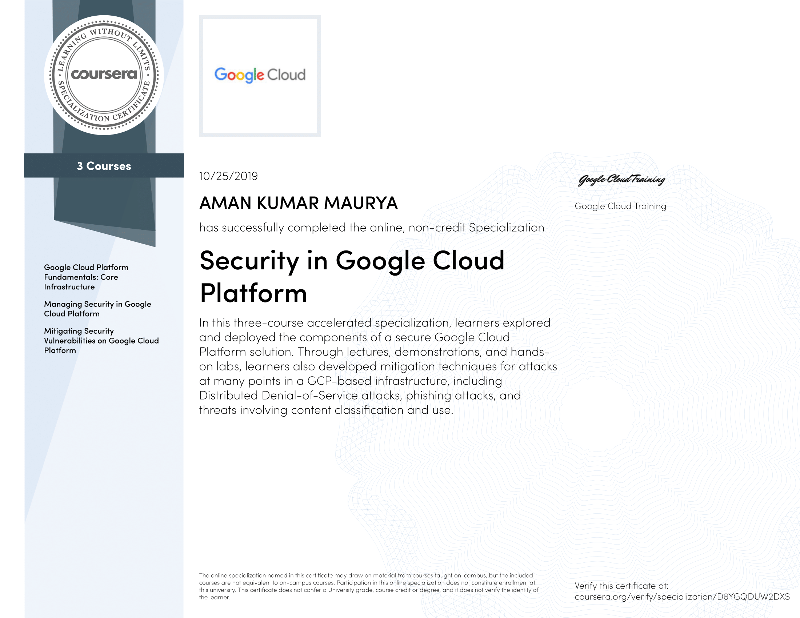Click the certificate date 10/25/2019

228,176
